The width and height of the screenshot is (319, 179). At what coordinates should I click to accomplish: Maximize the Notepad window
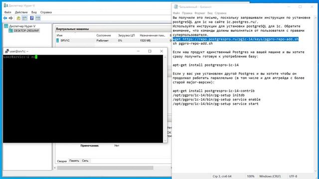(x=300, y=6)
